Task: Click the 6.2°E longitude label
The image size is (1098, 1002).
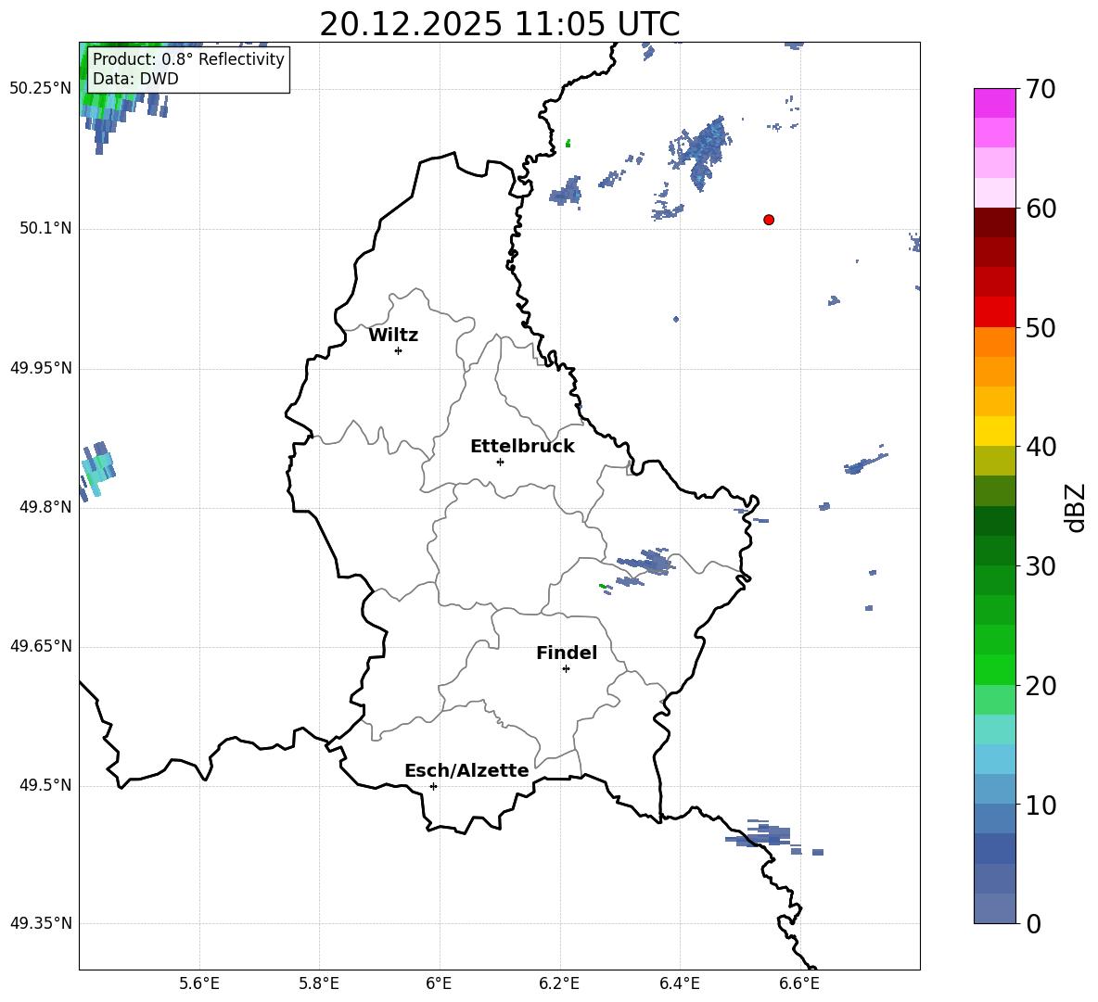Action: pyautogui.click(x=559, y=983)
